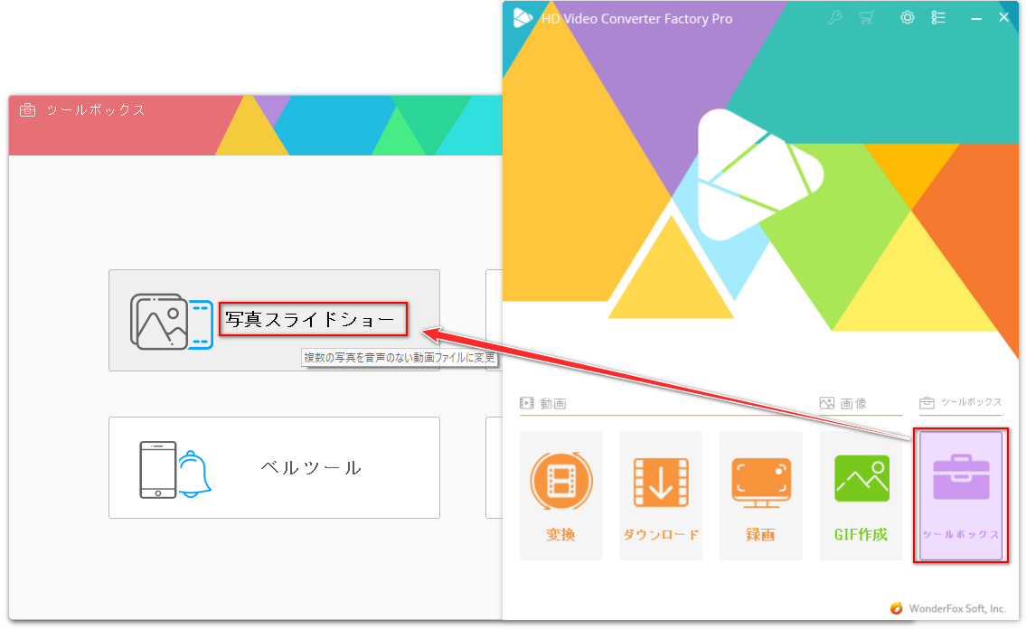Click the photo slideshow picture icon
Screen dimensions: 1026x629
click(x=171, y=321)
